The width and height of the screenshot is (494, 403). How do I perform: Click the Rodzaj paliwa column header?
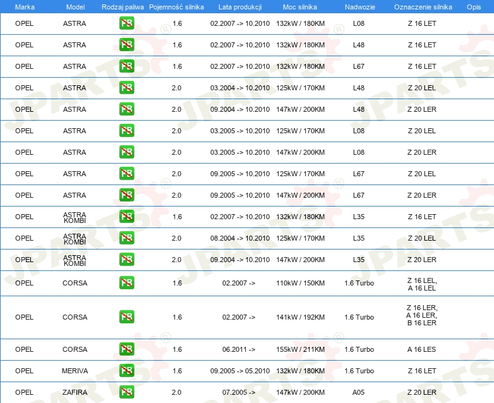123,7
